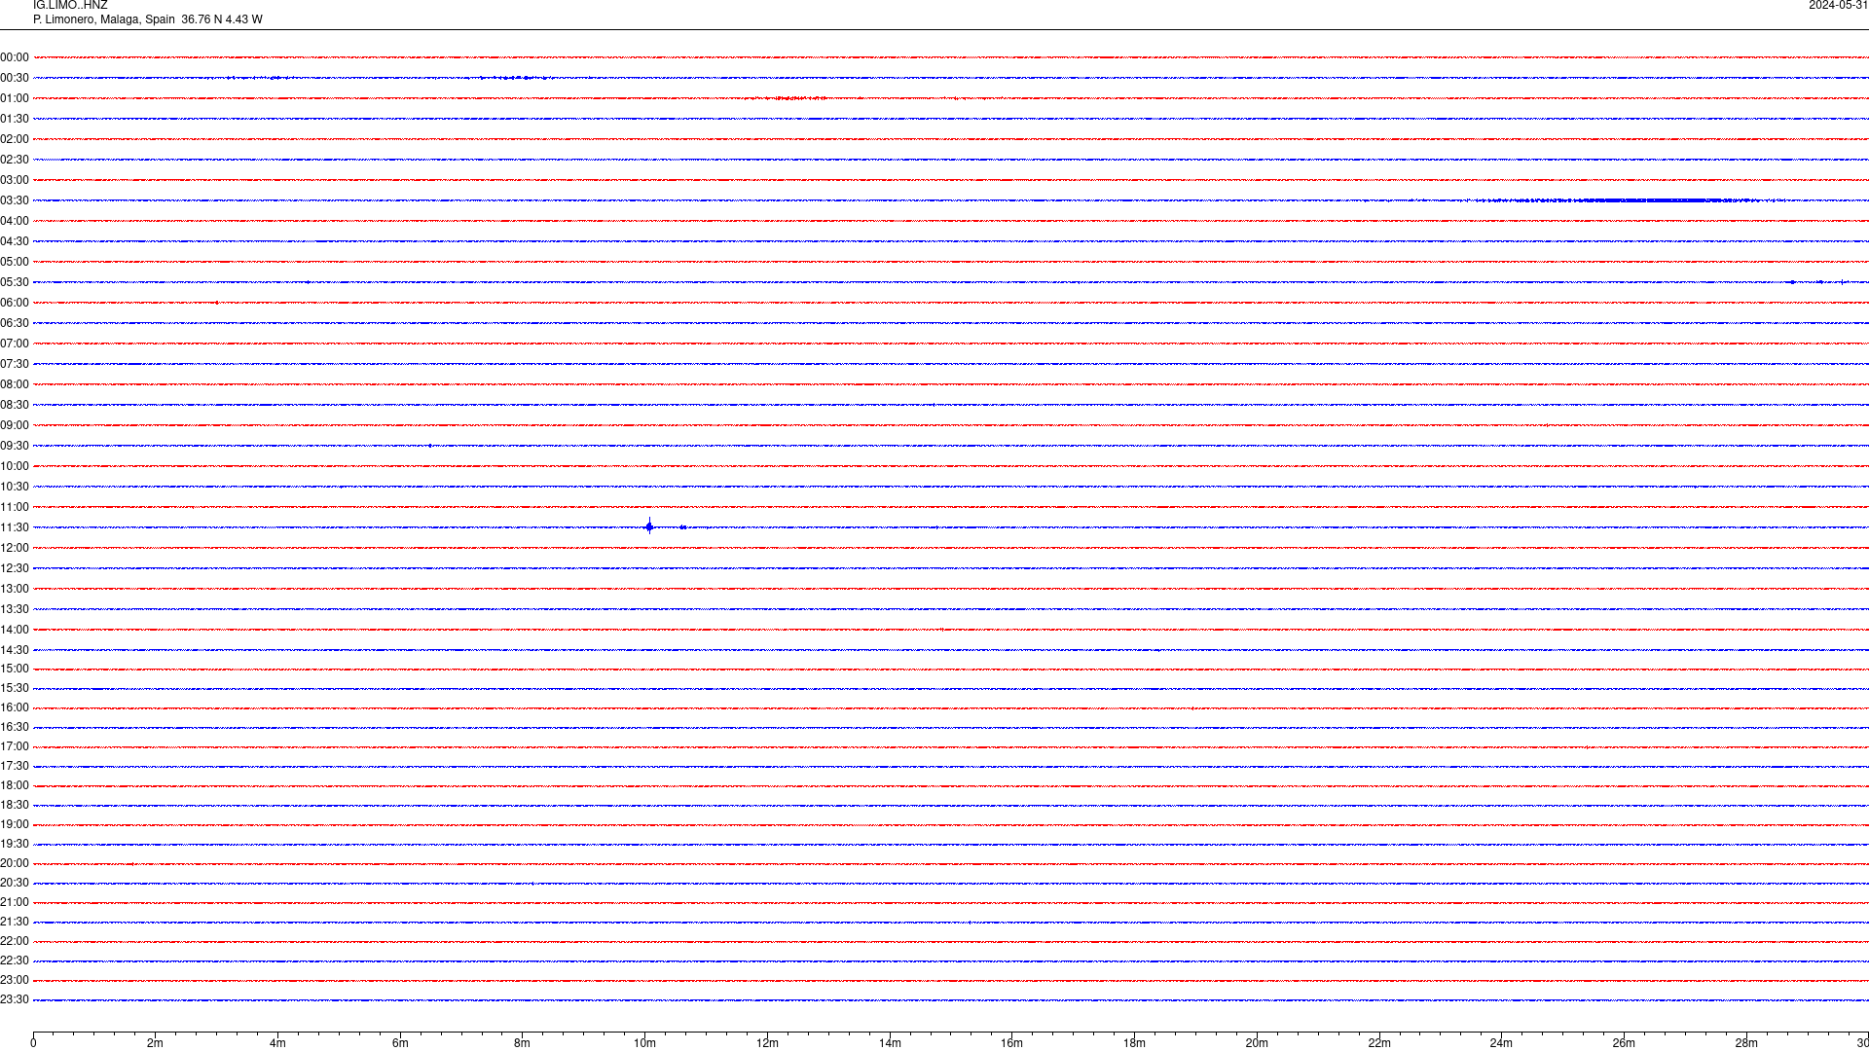The height and width of the screenshot is (1051, 1869).
Task: Click the 24m tick label on time axis
Action: tap(1501, 1043)
